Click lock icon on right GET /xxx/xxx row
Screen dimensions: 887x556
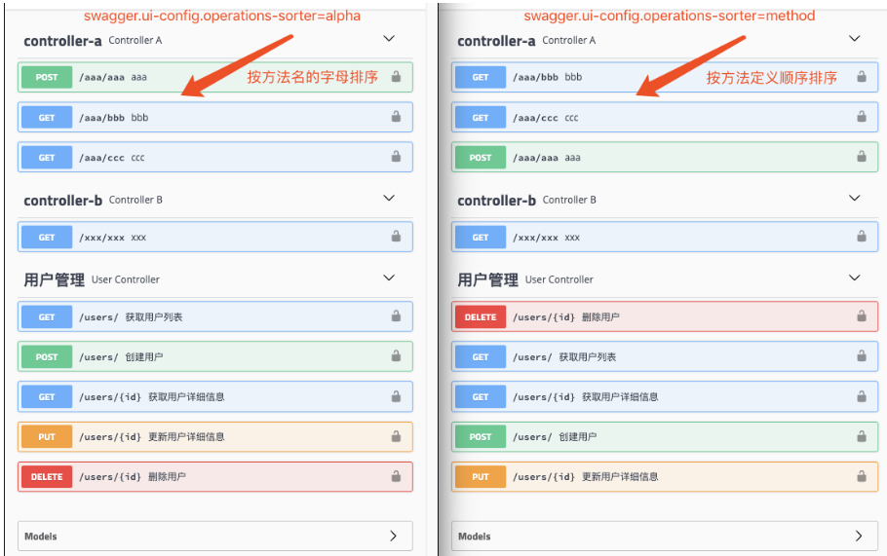(862, 237)
